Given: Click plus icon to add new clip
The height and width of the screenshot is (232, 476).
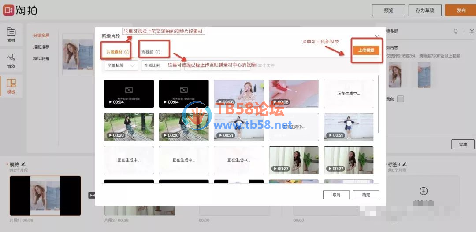Looking at the screenshot, I should click(x=424, y=191).
